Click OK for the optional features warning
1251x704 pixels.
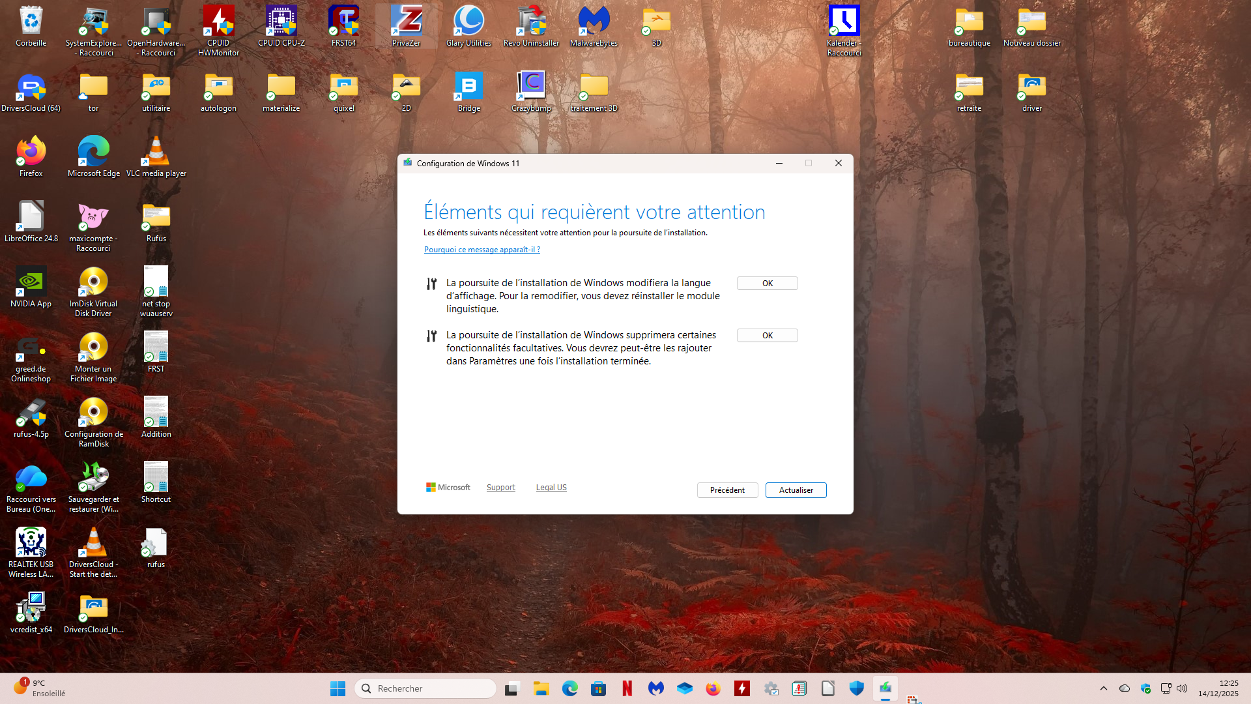click(767, 335)
